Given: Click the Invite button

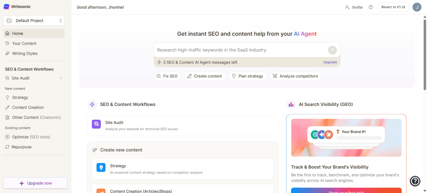Looking at the screenshot, I should pyautogui.click(x=354, y=8).
